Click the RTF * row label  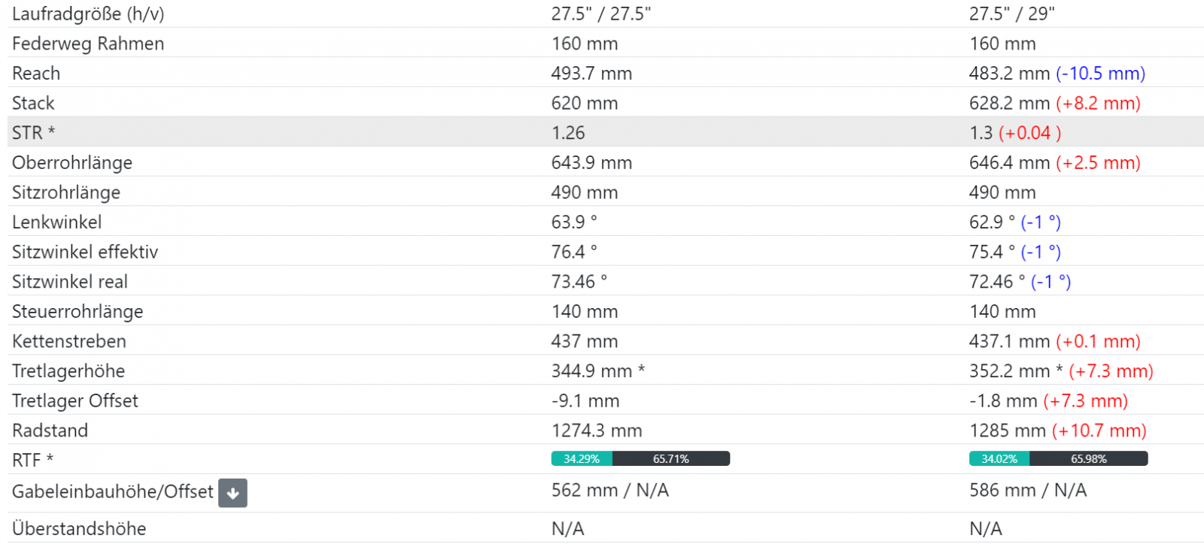[x=32, y=460]
